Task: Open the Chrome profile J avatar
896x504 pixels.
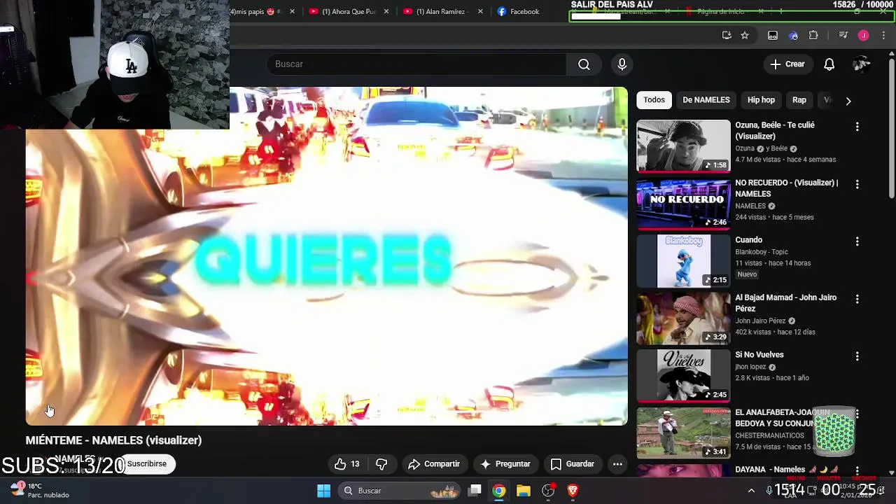Action: 863,36
